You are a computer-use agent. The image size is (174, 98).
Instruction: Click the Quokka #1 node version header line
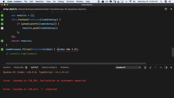[x=36, y=72]
